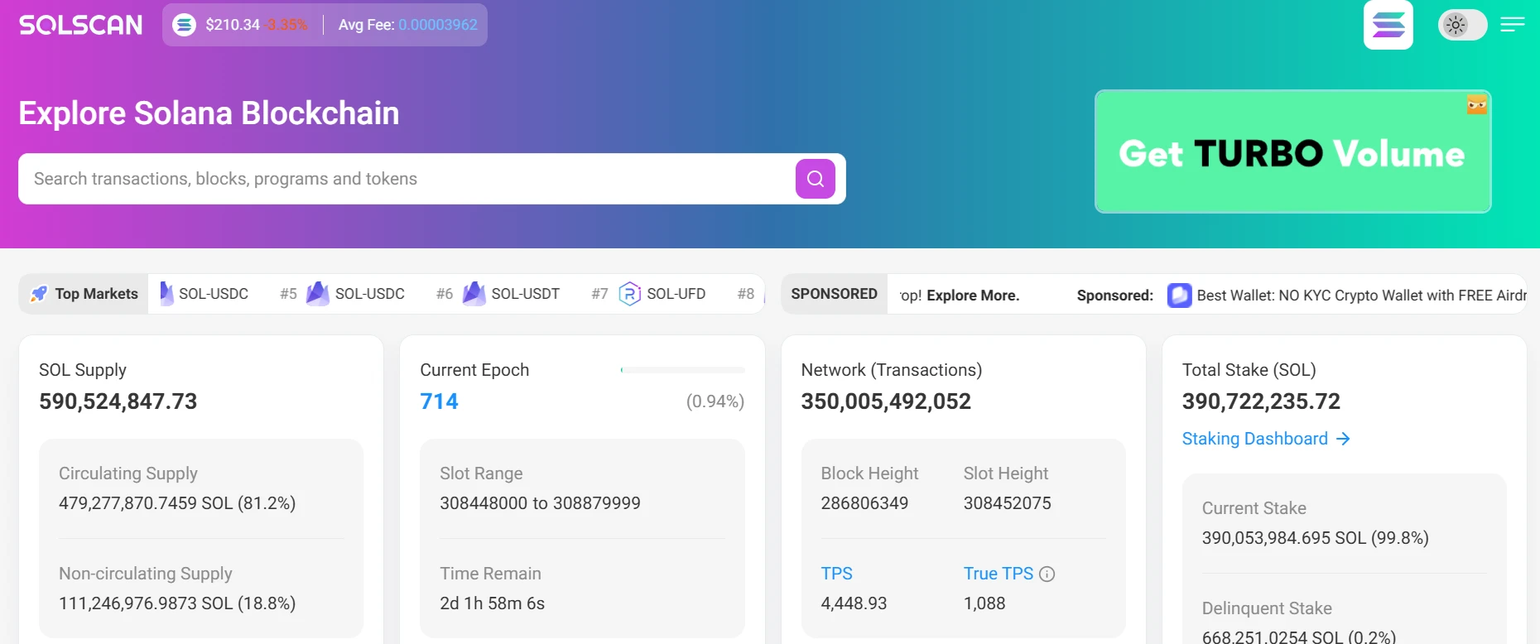Screen dimensions: 1540x644
Task: Open the Solscan logo home link
Action: (x=80, y=25)
